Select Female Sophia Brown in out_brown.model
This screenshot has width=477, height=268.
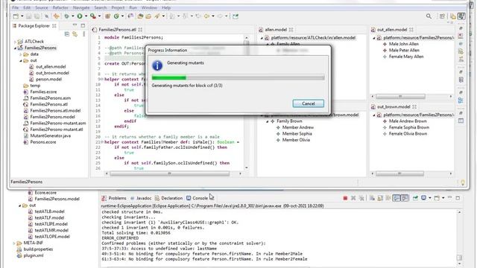(409, 127)
